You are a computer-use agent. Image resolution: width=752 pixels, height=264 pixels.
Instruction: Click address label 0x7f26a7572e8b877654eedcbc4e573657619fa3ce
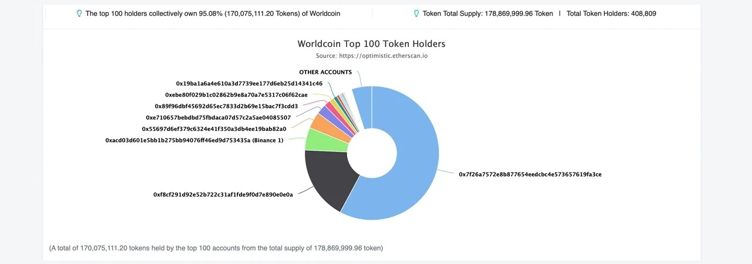(x=530, y=174)
